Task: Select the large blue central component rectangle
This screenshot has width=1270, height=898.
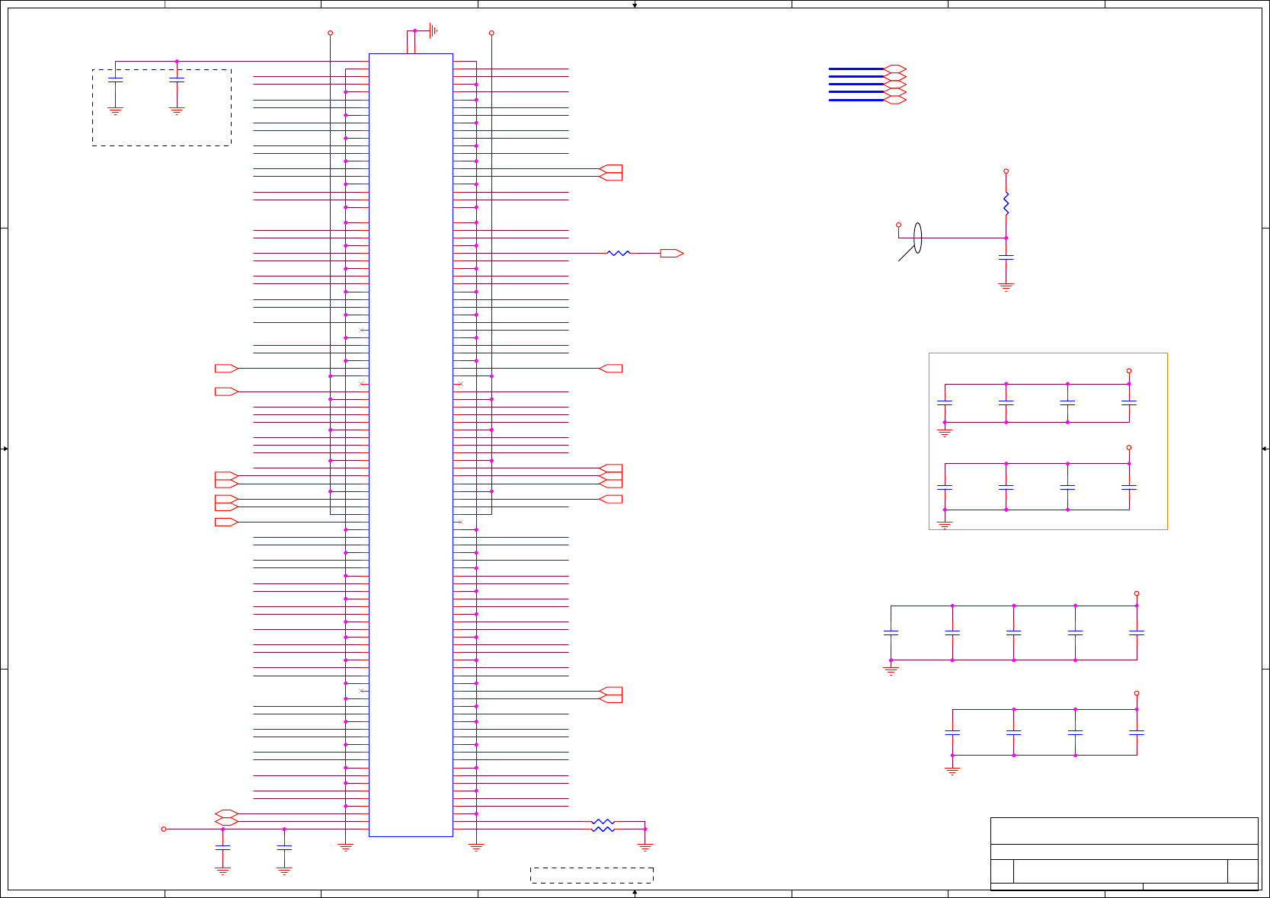Action: pos(411,445)
